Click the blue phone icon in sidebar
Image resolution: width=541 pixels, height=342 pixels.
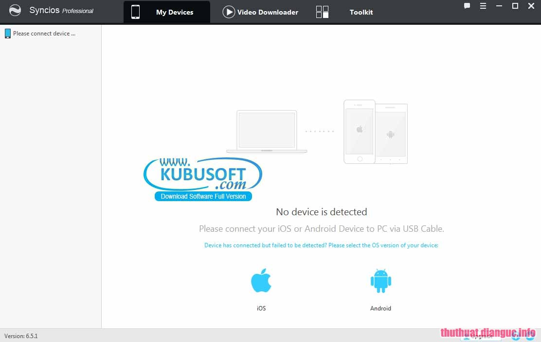pyautogui.click(x=8, y=34)
